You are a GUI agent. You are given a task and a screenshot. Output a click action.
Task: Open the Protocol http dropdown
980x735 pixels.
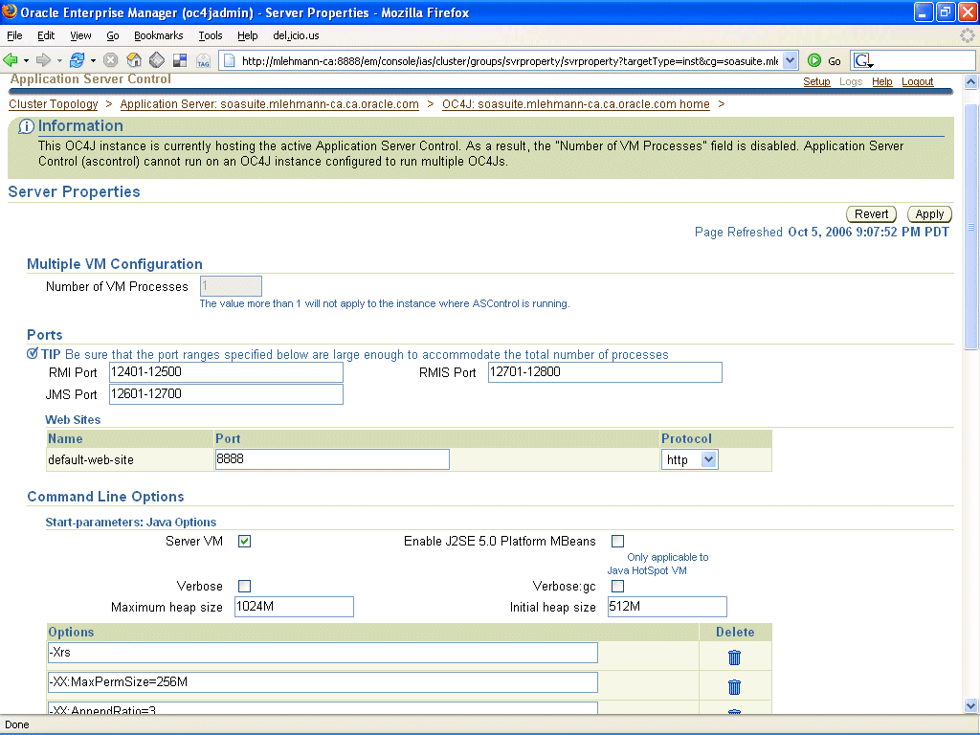coord(689,460)
